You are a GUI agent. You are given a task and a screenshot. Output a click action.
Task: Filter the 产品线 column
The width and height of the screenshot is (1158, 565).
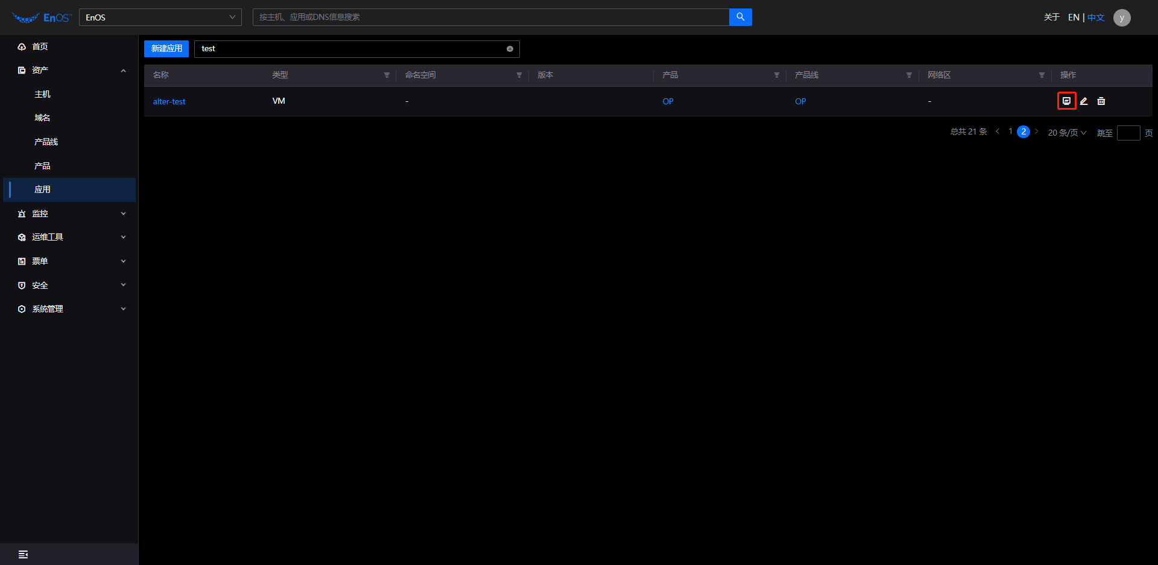click(909, 75)
